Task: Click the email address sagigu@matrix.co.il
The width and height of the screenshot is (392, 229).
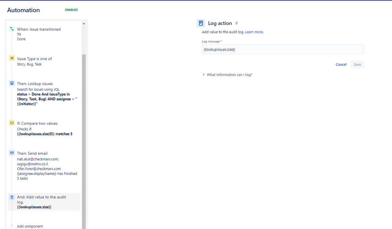Action: [33, 164]
